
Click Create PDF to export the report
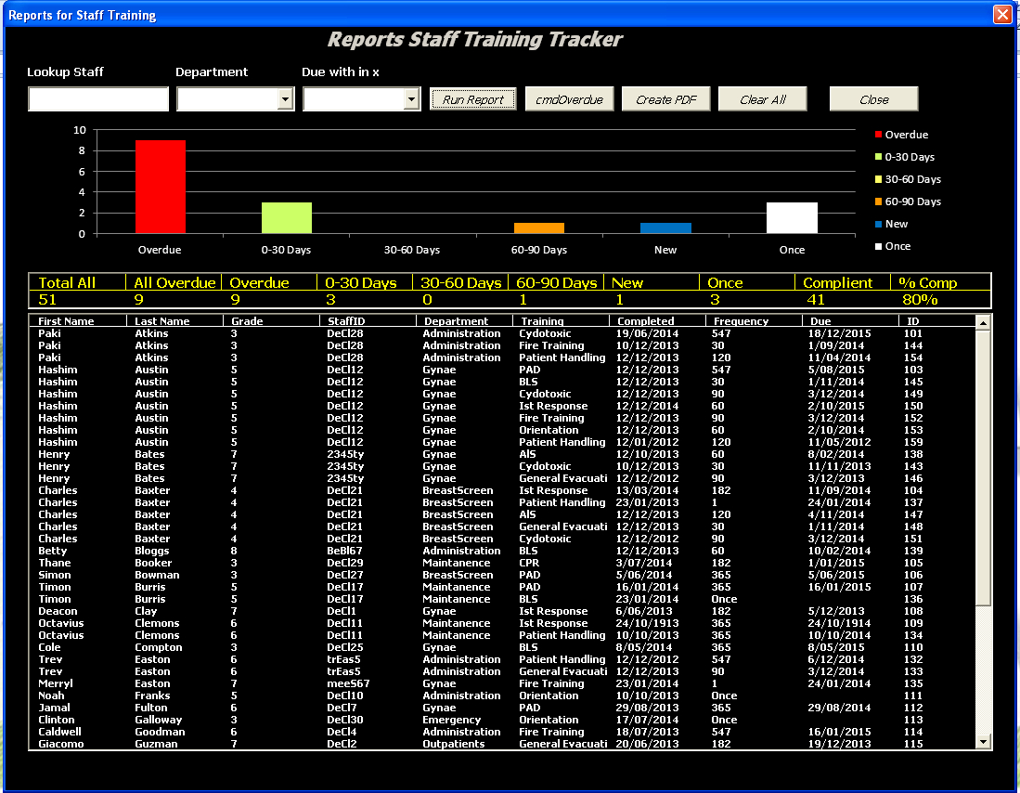[x=665, y=98]
